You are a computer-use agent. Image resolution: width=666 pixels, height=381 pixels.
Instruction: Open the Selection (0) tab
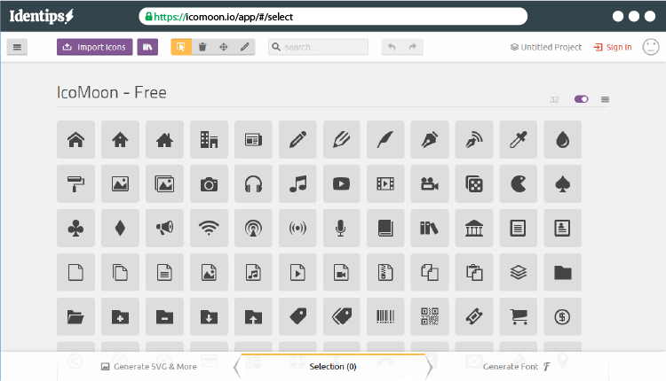333,367
